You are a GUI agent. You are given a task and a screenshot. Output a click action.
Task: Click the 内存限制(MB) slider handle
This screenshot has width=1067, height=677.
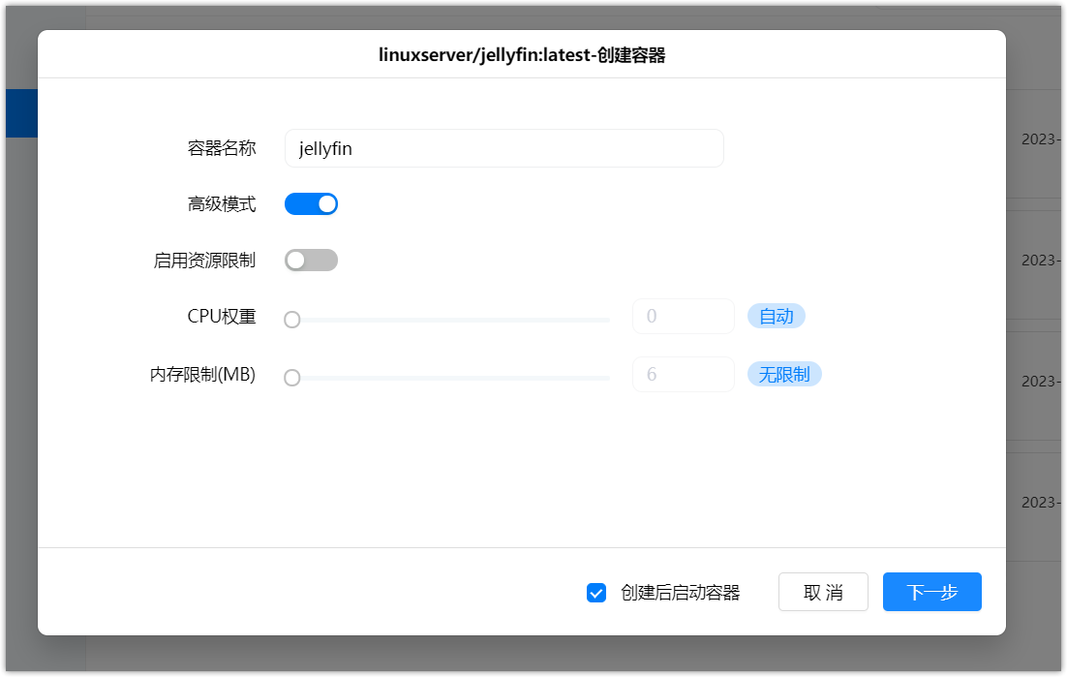[292, 378]
